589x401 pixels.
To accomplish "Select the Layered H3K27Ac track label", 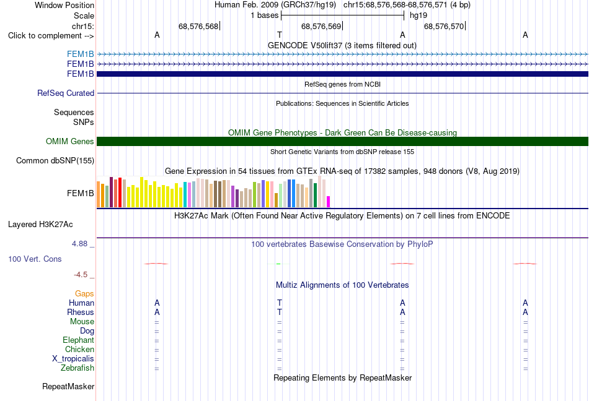I will click(40, 225).
